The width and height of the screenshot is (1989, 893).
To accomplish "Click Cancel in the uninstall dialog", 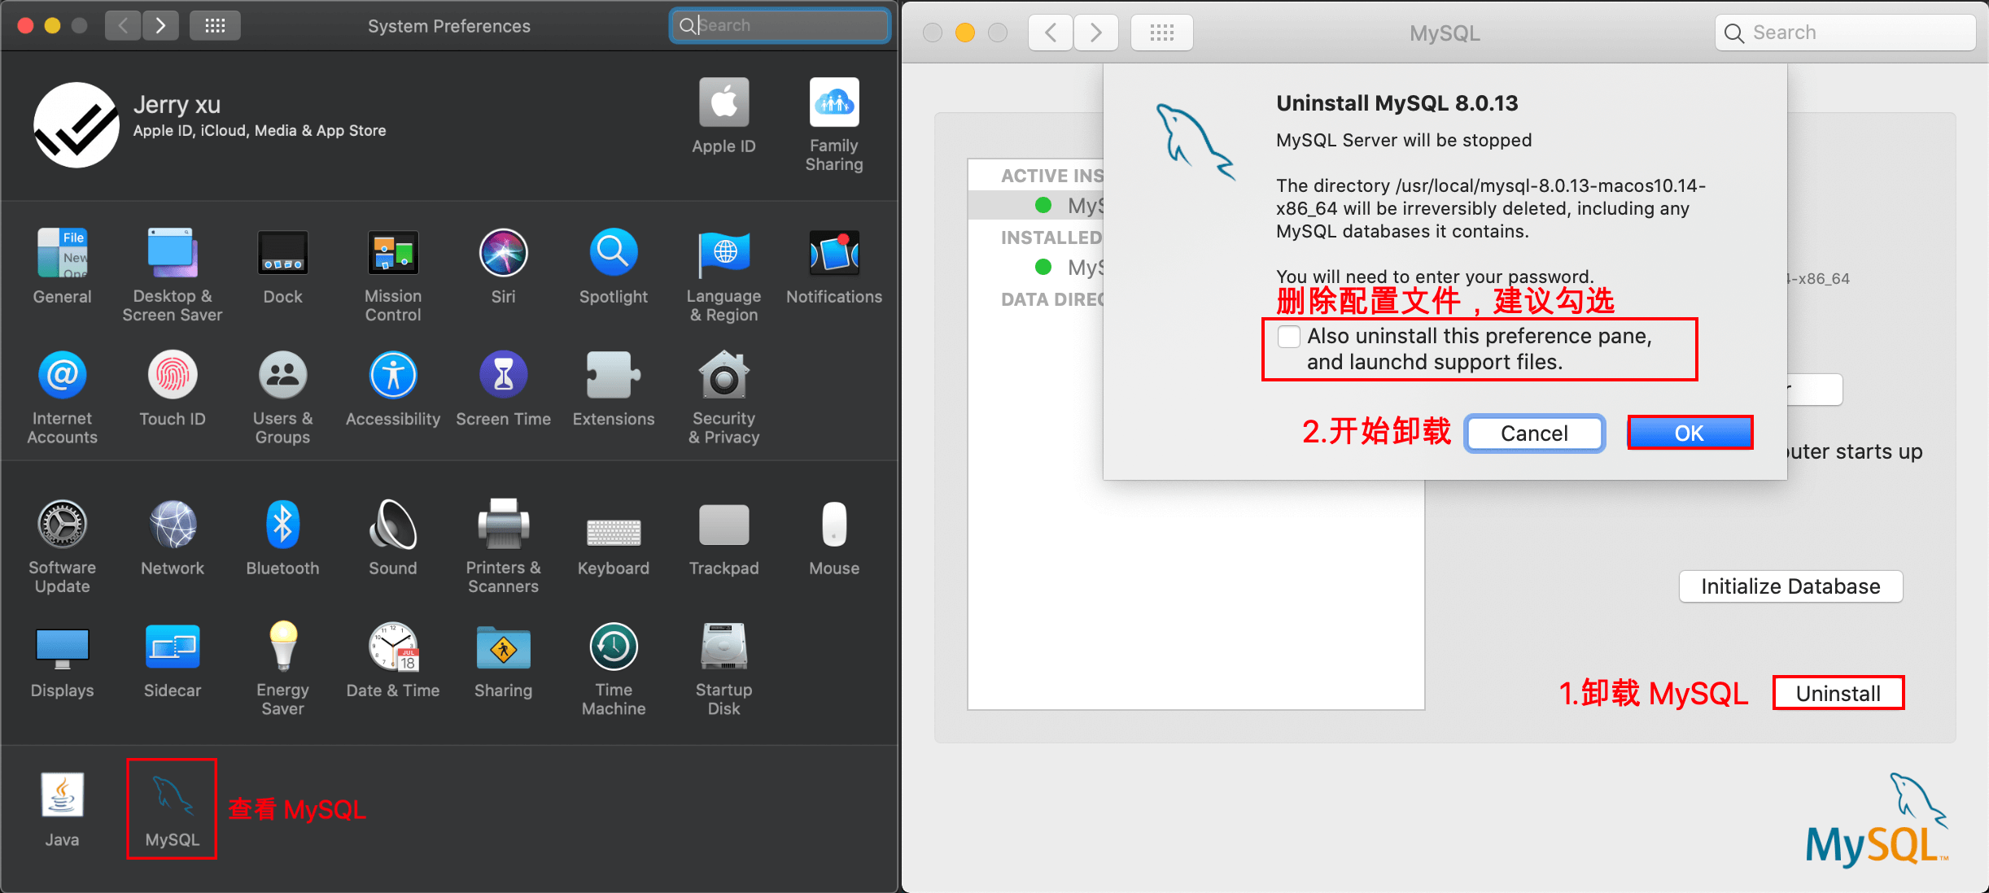I will coord(1534,433).
